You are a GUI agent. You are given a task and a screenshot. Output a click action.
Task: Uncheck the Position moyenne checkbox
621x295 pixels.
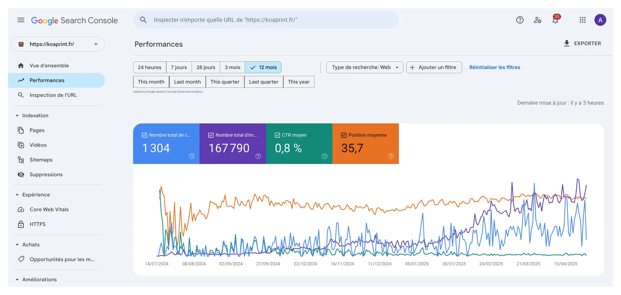click(344, 135)
